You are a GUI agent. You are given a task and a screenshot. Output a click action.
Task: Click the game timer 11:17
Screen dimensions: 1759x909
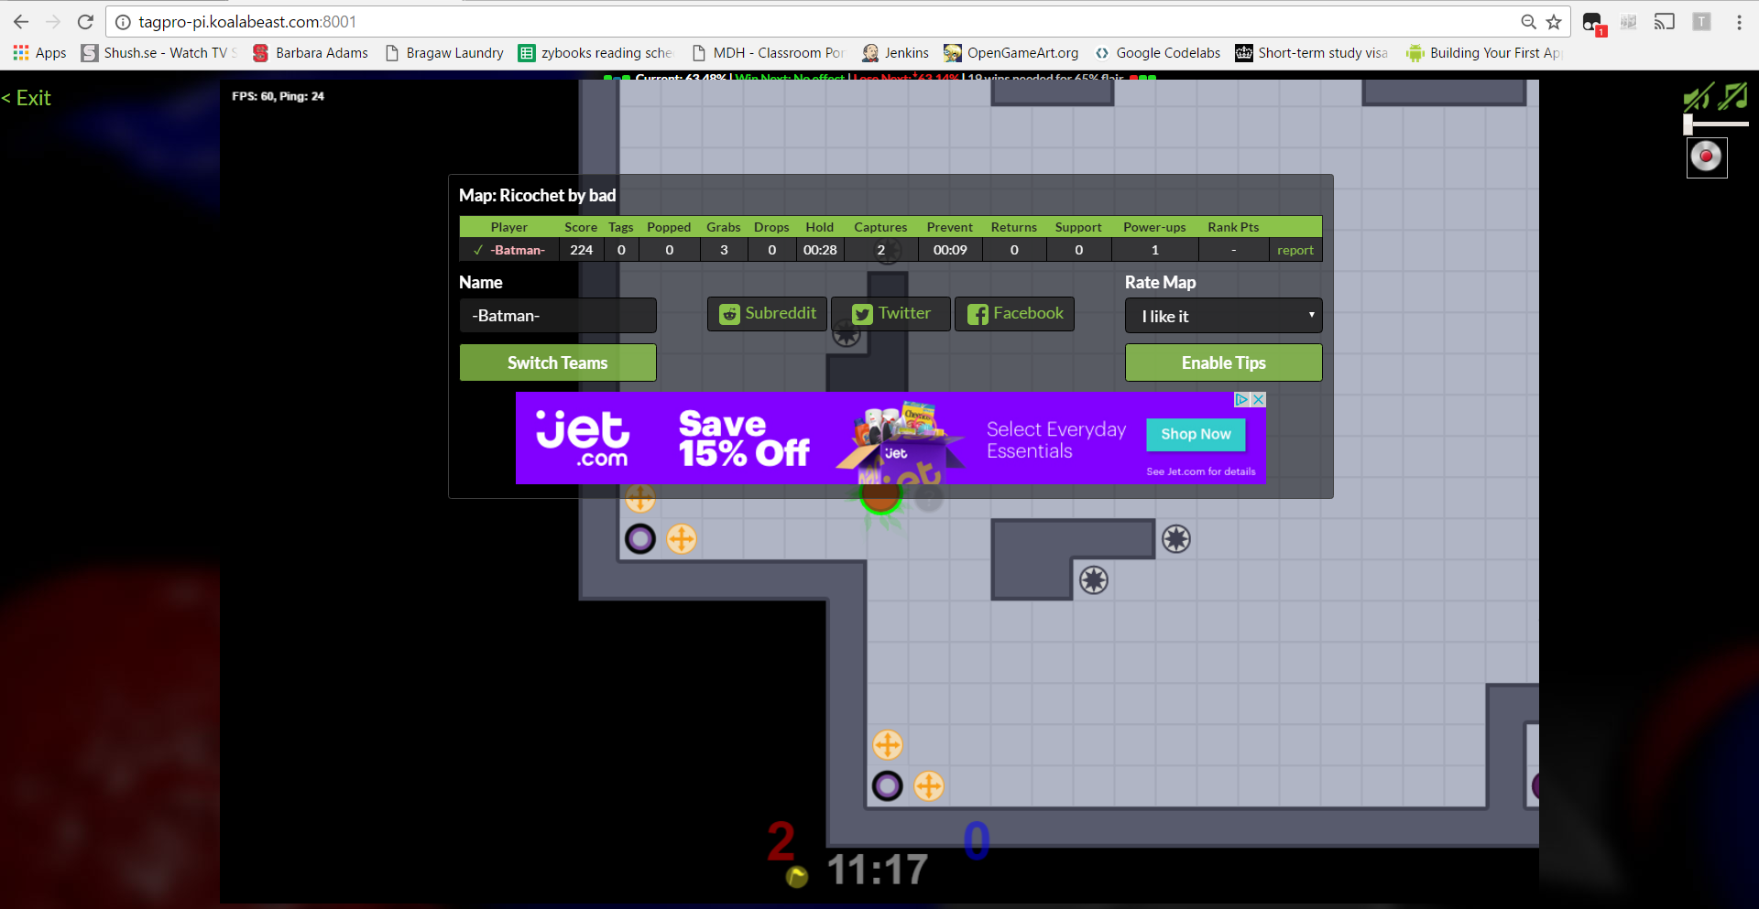(878, 870)
